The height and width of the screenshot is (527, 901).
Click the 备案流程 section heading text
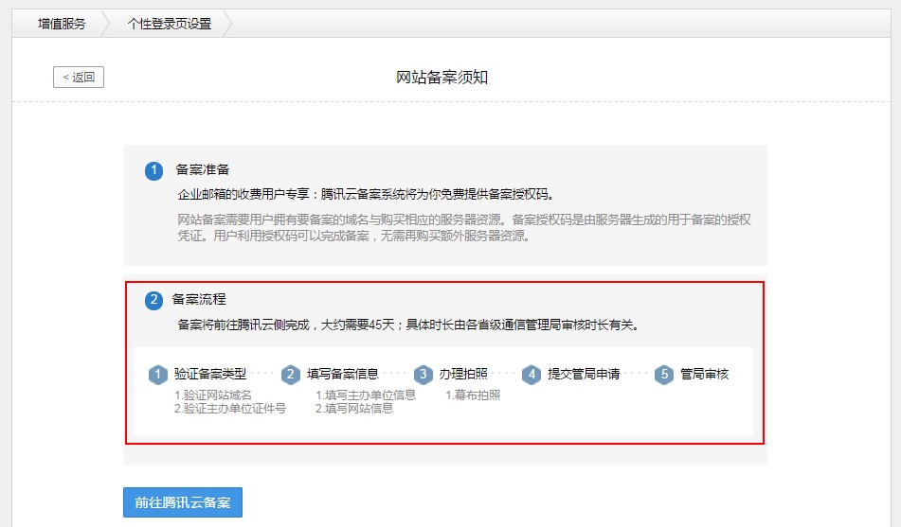199,299
